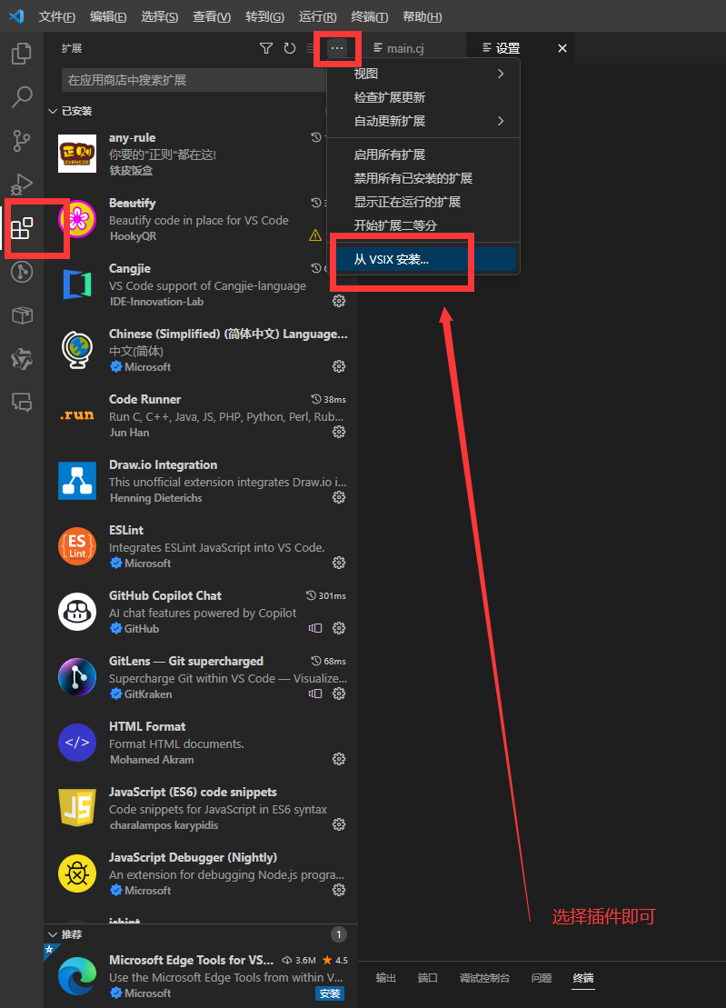Expand the 自动更新扩展 submenu
This screenshot has height=1008, width=726.
click(x=424, y=121)
